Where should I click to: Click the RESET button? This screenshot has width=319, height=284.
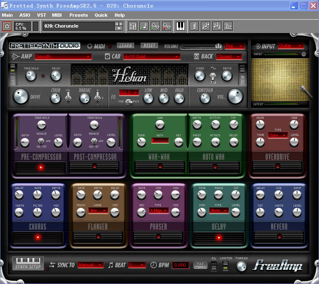[149, 46]
